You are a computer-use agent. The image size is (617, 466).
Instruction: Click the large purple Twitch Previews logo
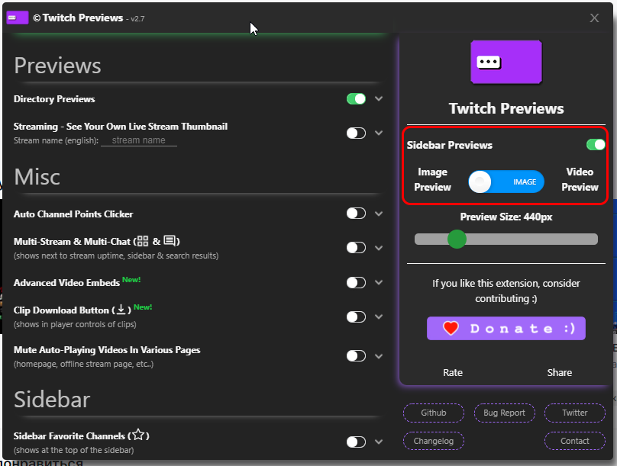pyautogui.click(x=506, y=62)
